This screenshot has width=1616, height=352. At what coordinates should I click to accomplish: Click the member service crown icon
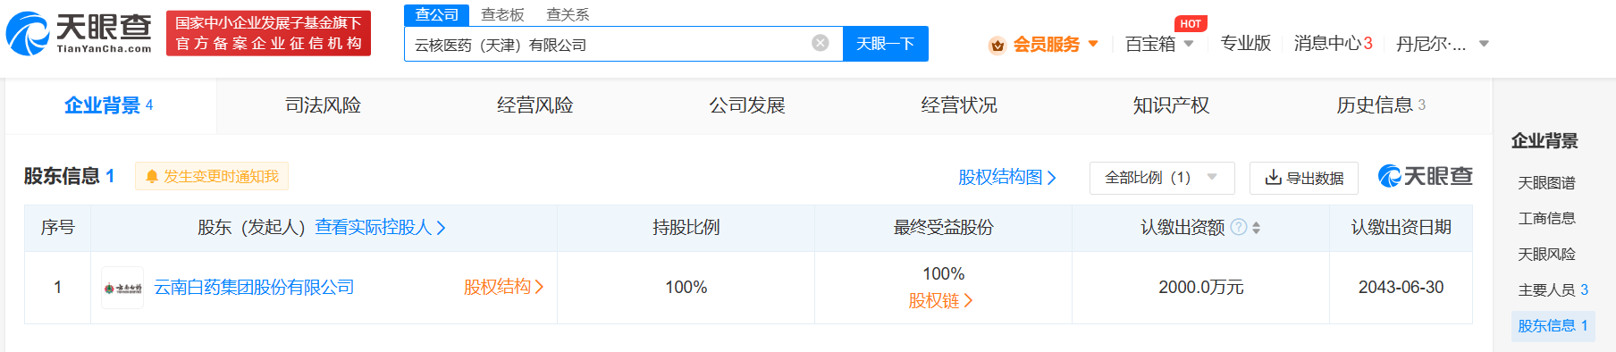click(997, 45)
